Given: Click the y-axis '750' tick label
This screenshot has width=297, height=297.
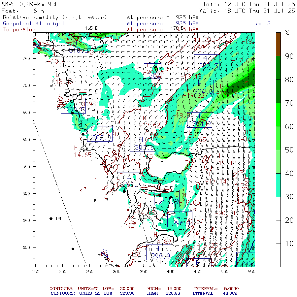Looking at the screenshot, I should [26, 58].
